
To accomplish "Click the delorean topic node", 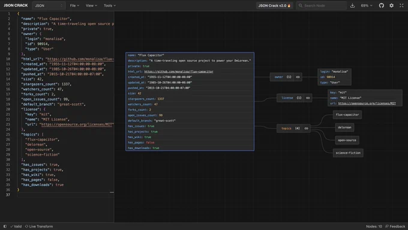I will (x=344, y=127).
